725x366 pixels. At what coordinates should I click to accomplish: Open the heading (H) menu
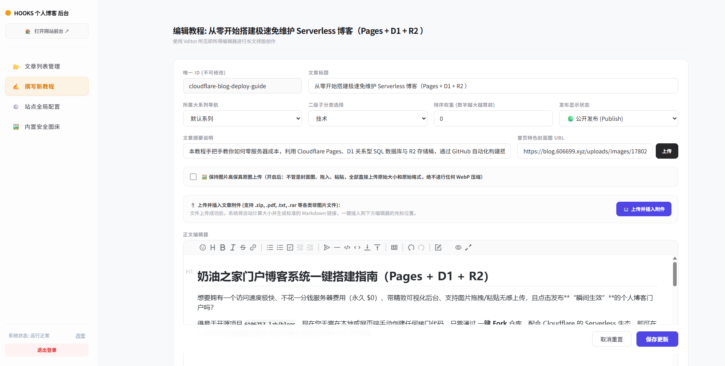[213, 248]
